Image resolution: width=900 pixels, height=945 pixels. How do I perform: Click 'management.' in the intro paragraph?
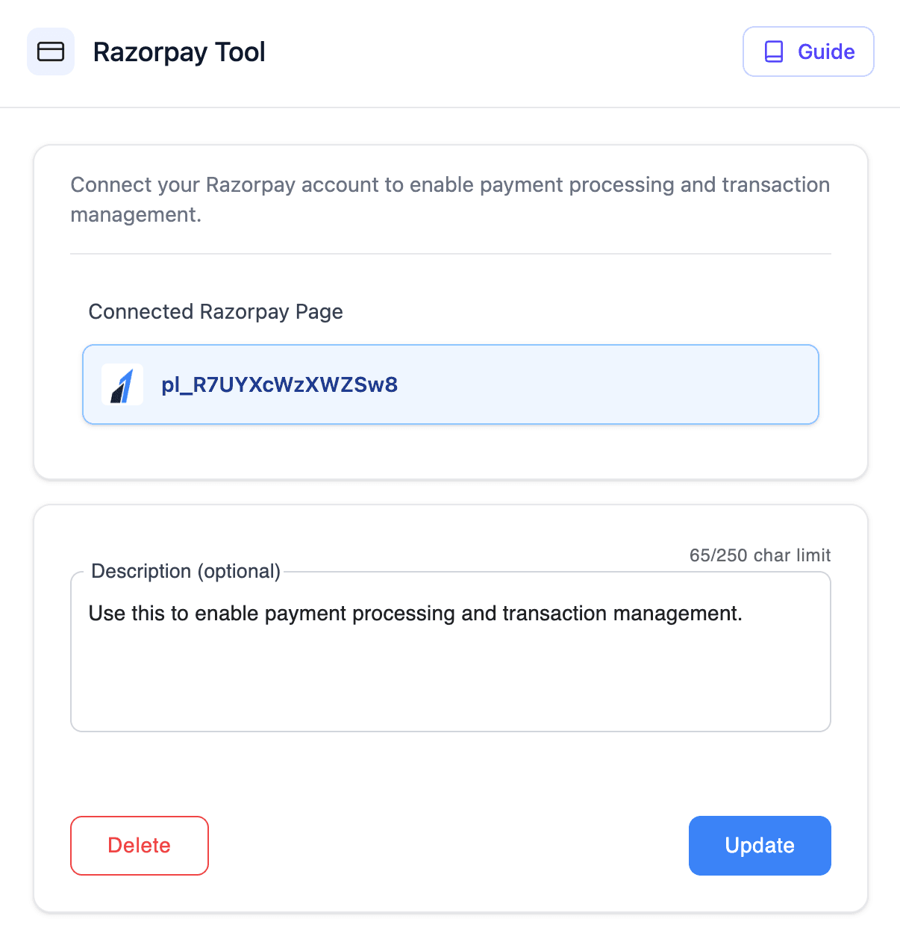point(136,215)
